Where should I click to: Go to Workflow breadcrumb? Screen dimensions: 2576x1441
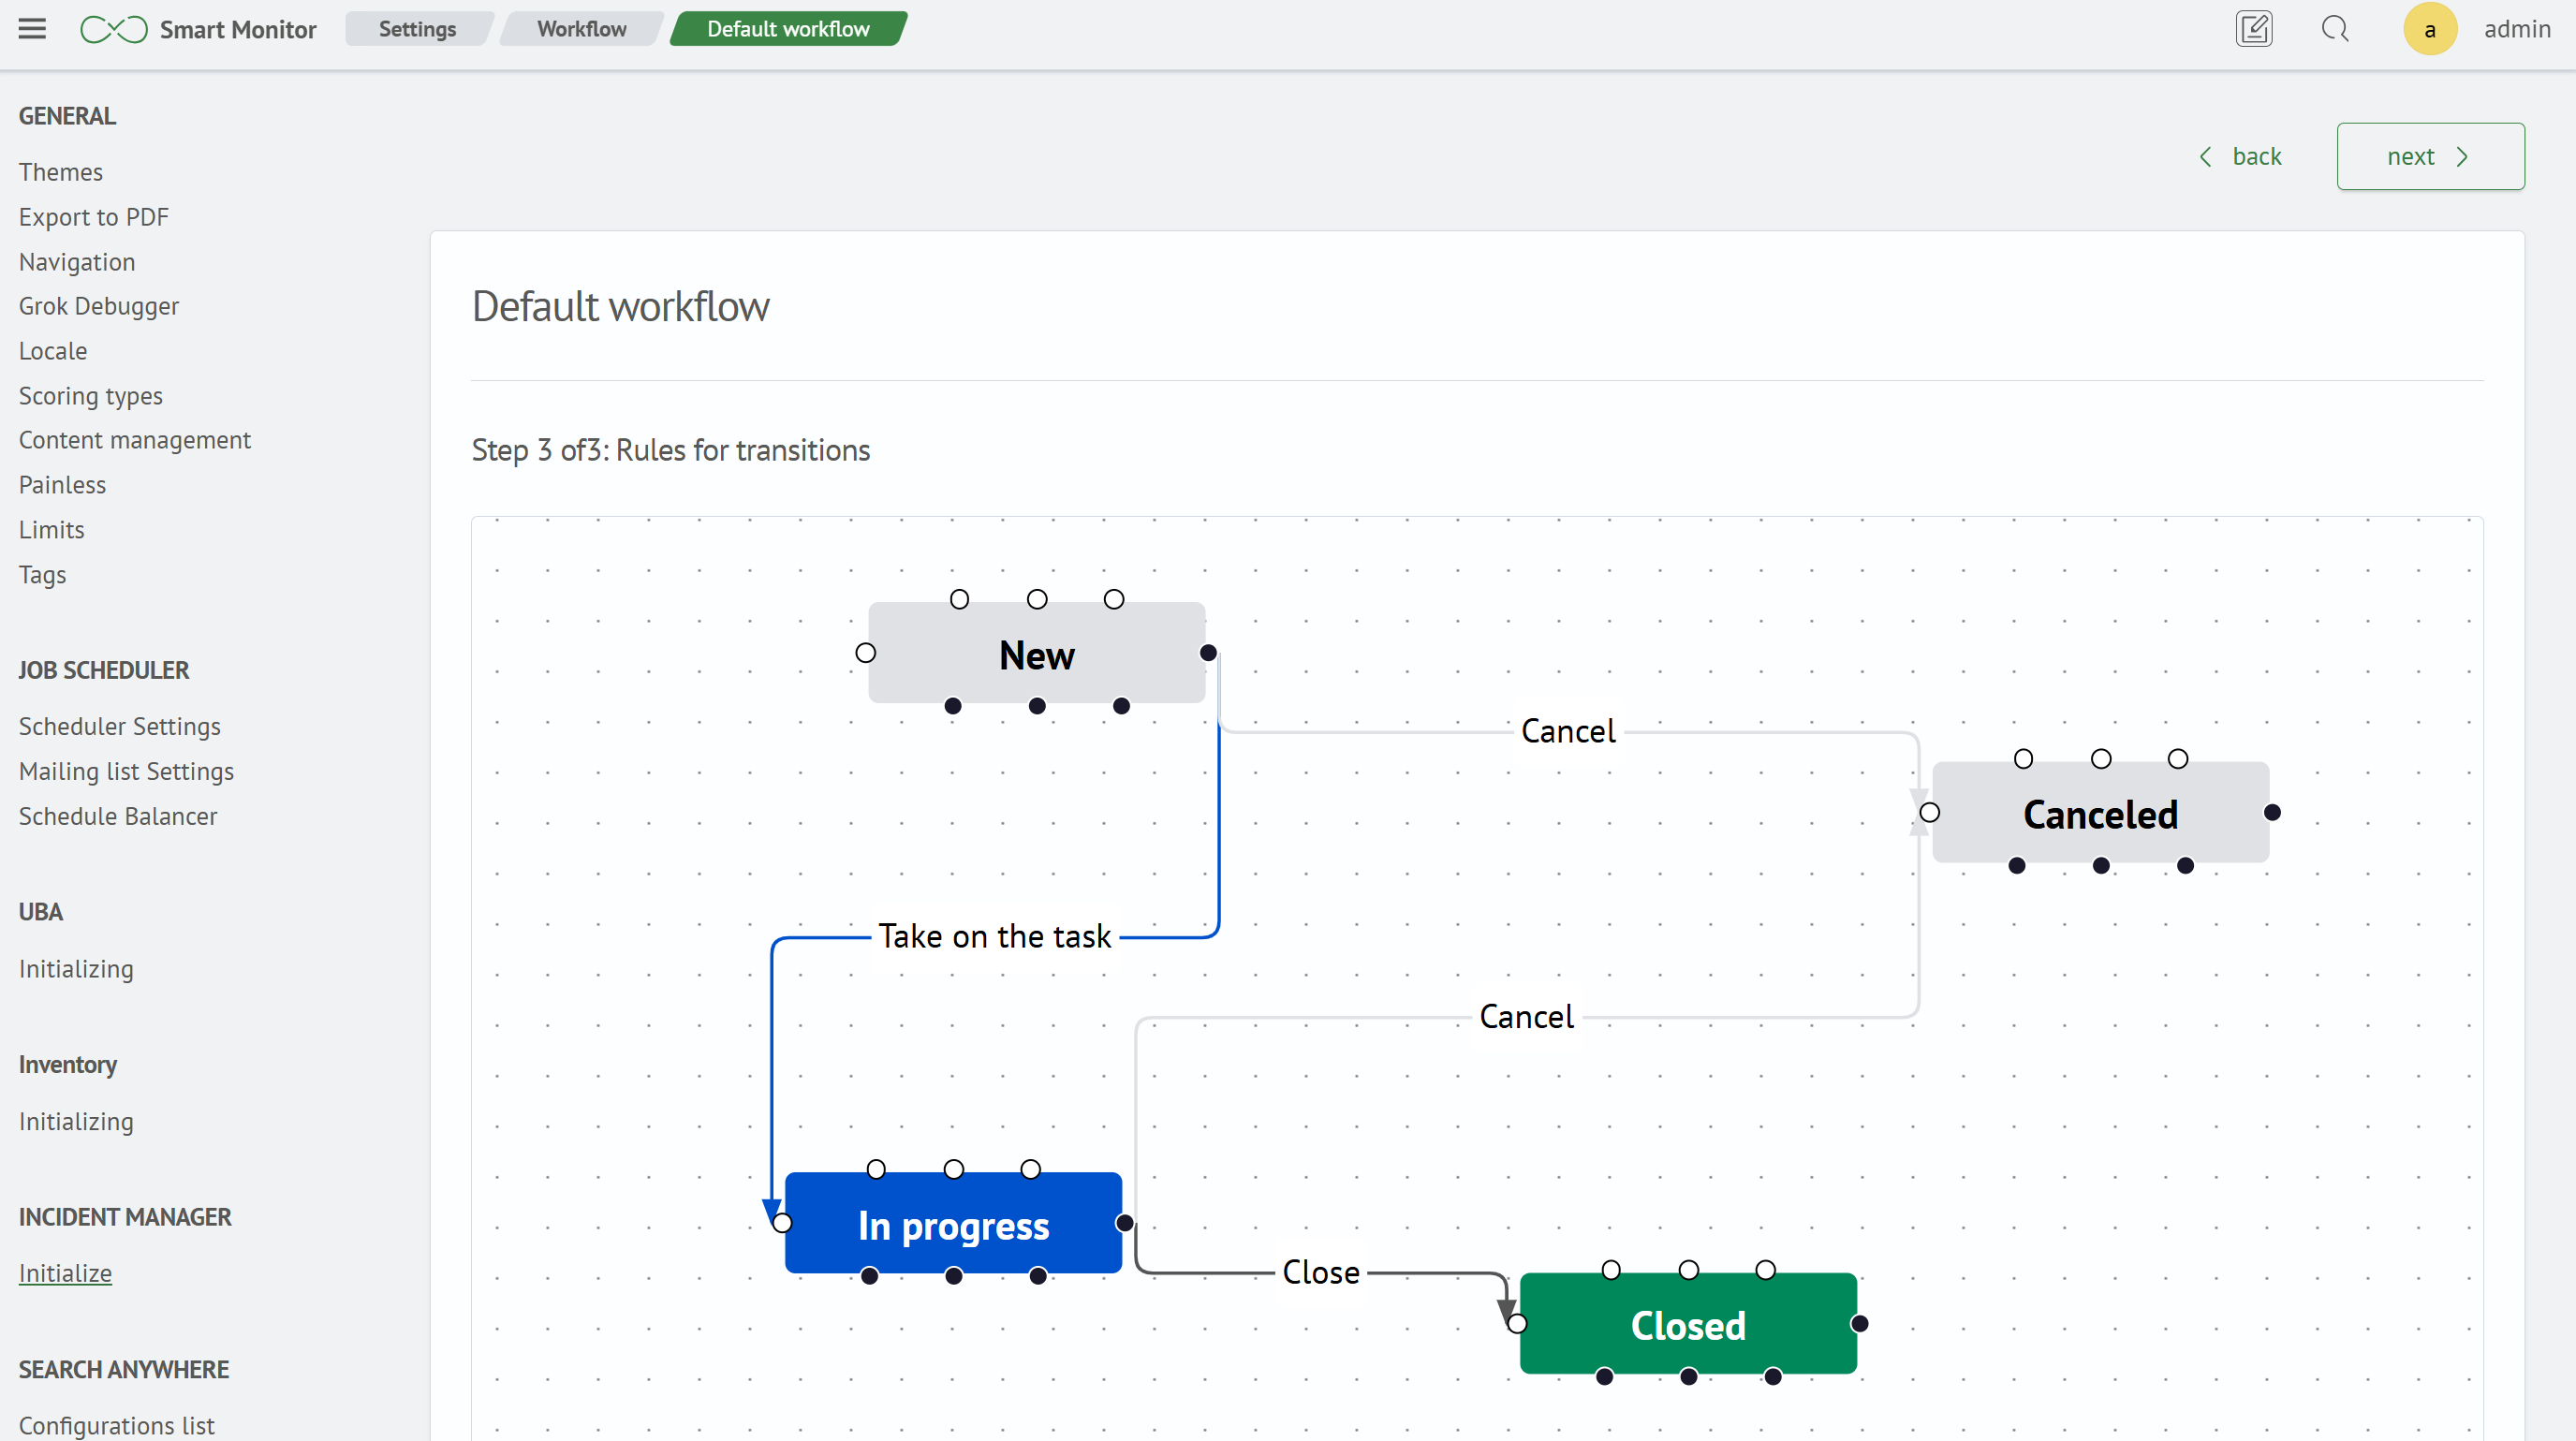[x=581, y=29]
